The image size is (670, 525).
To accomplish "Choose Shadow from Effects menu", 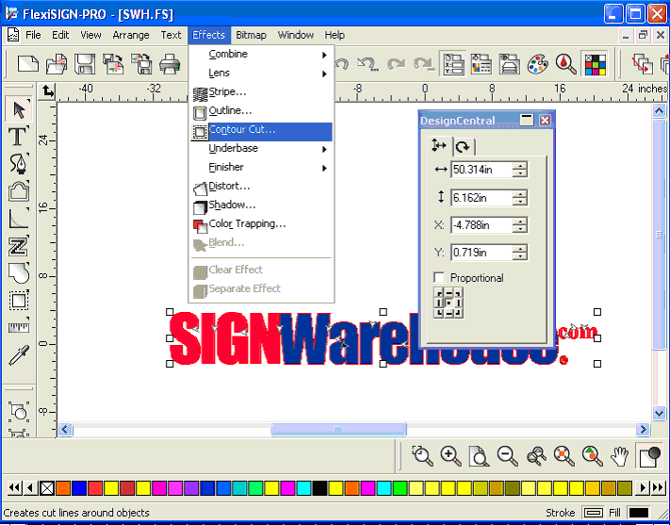I will click(x=261, y=205).
